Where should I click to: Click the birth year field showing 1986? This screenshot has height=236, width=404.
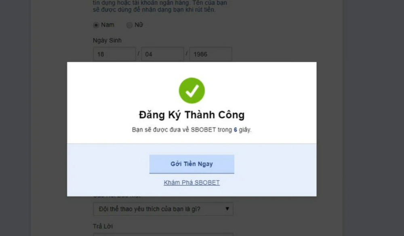point(211,54)
